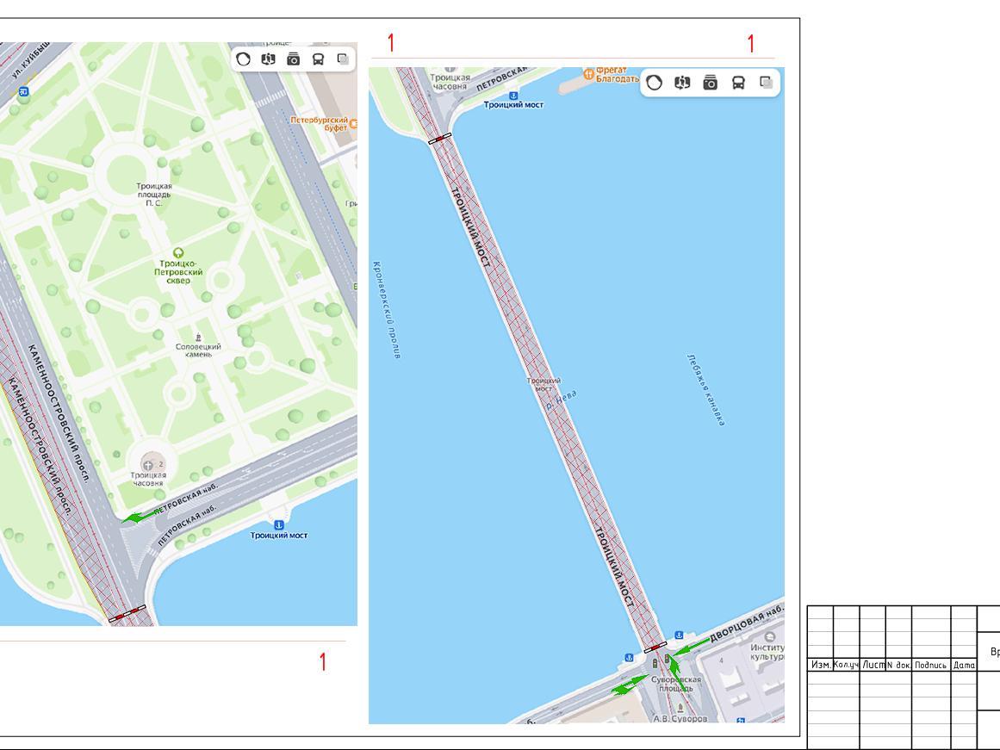This screenshot has width=1000, height=750.
Task: Click the Суворовская площадь label
Action: pyautogui.click(x=676, y=684)
